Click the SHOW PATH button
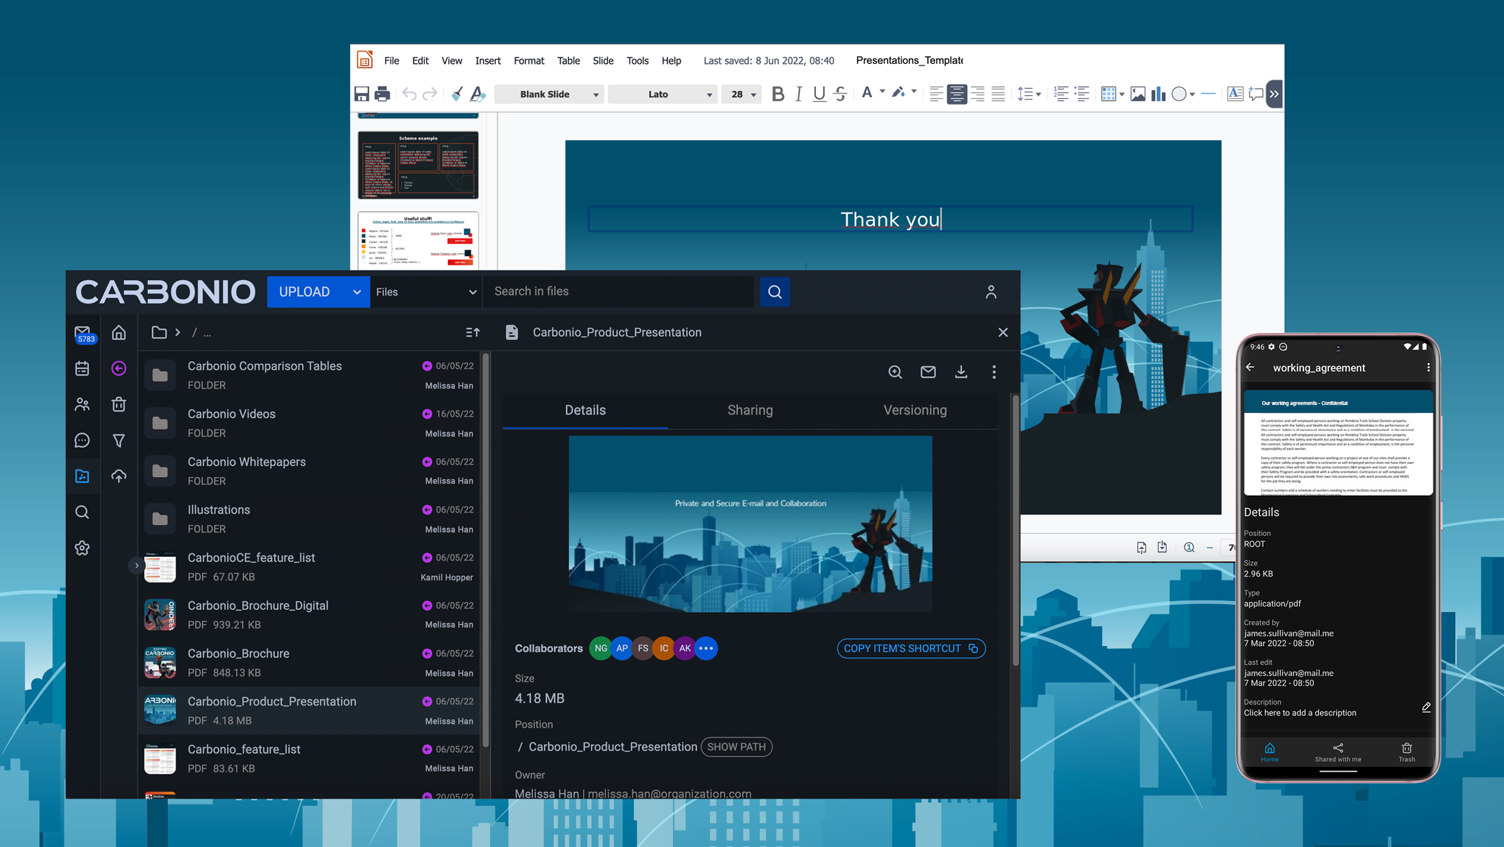The image size is (1504, 847). pos(736,746)
